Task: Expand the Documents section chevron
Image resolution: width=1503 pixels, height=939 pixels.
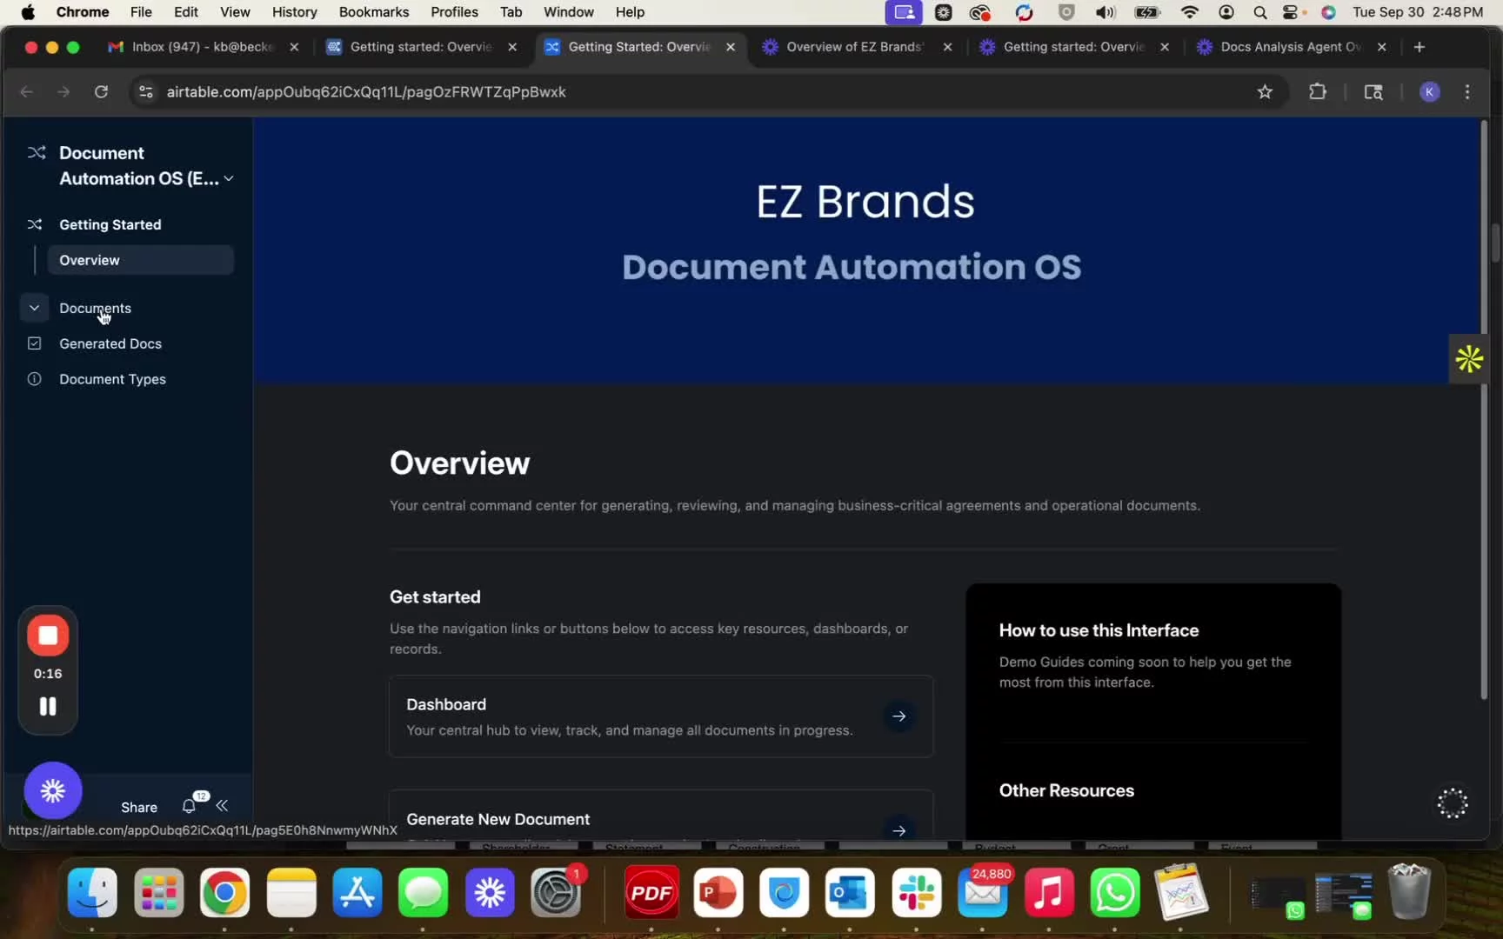Action: [x=34, y=308]
